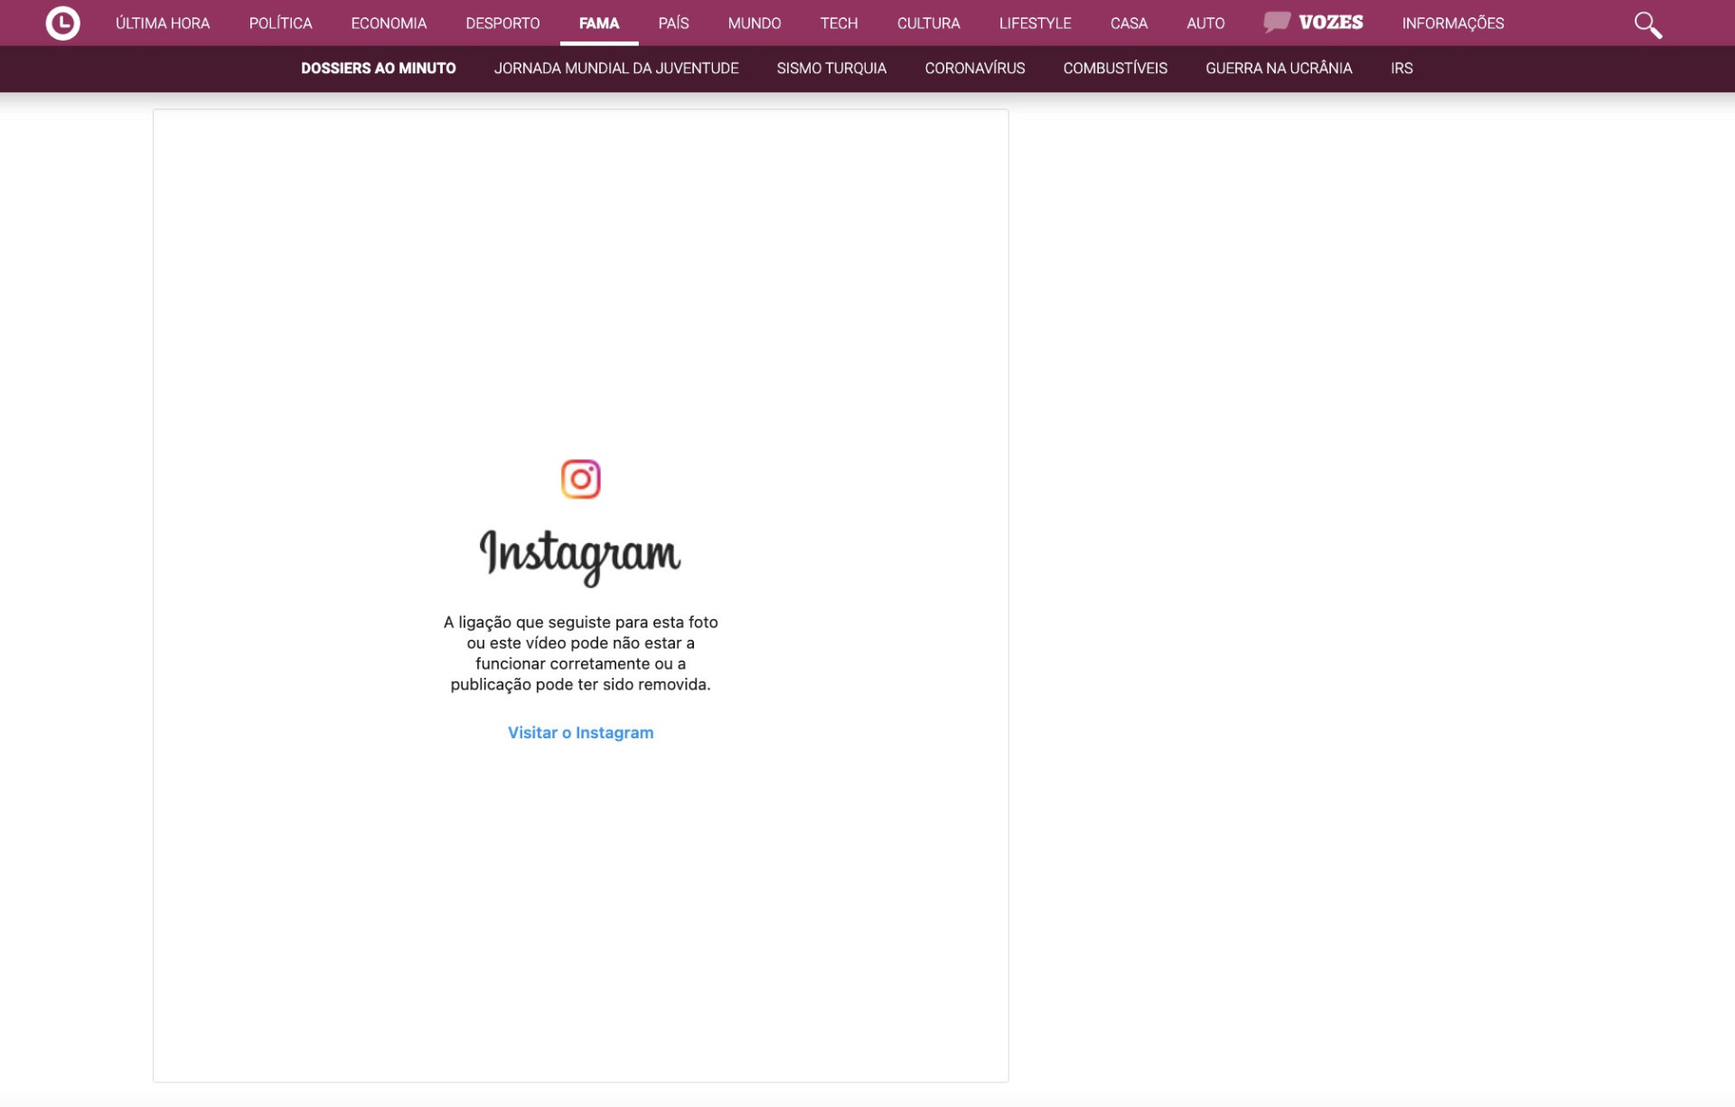
Task: Select the GUERRA NA UCRÂNIA dossier tab
Action: coord(1279,69)
